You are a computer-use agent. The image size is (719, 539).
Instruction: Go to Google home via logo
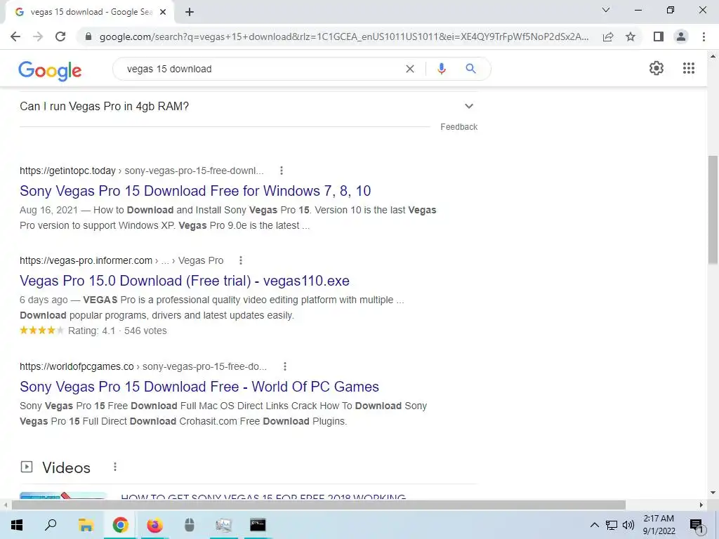point(50,71)
